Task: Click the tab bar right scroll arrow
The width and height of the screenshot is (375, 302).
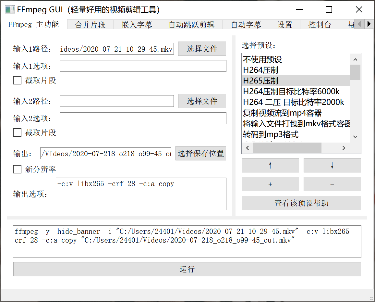Action: pyautogui.click(x=369, y=24)
